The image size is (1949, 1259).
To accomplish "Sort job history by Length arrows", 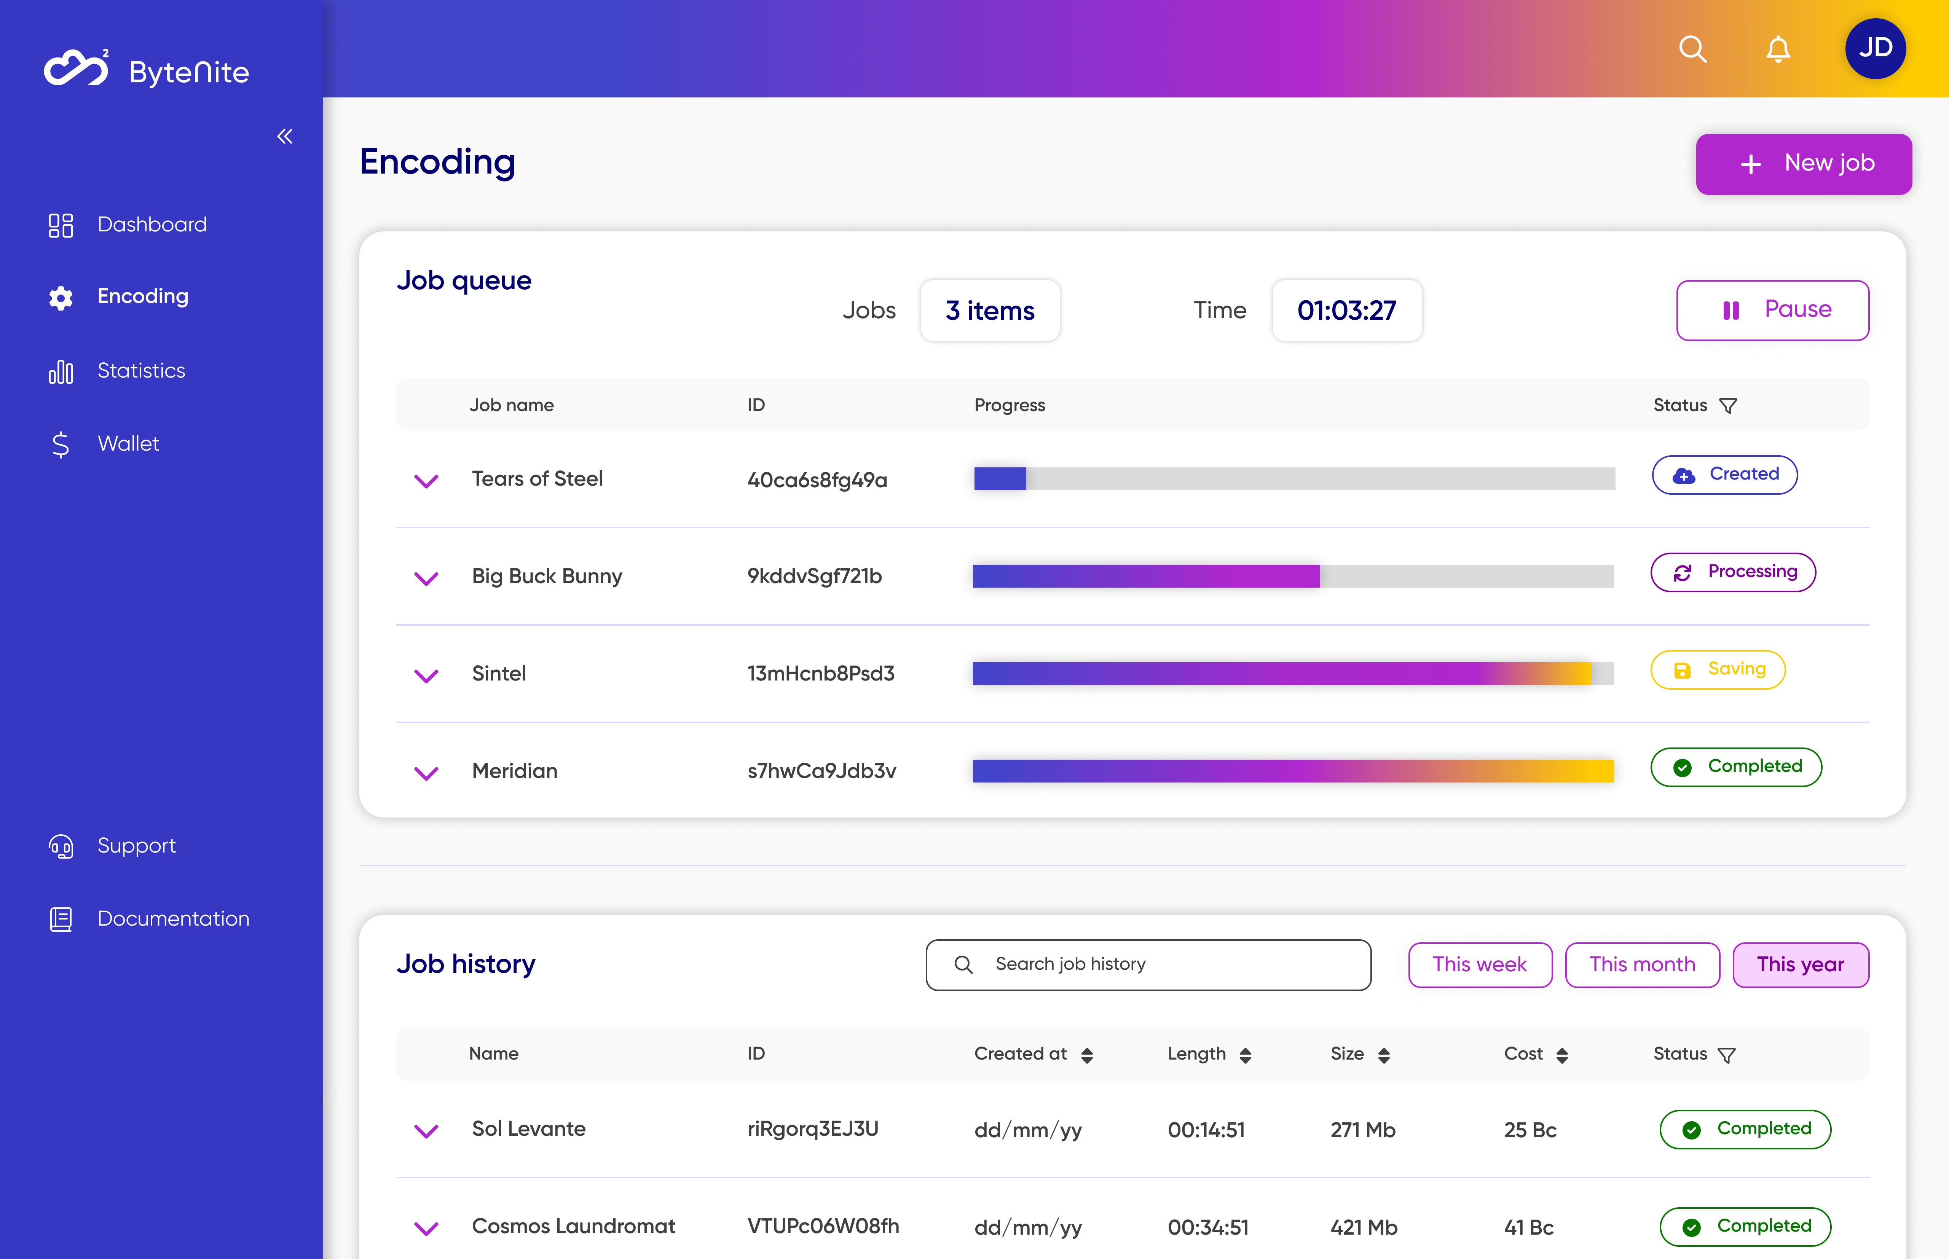I will 1245,1055.
